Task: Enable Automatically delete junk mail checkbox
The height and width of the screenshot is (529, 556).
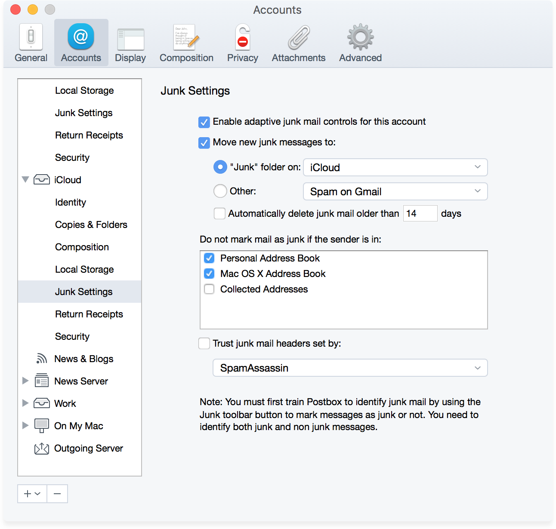Action: [219, 213]
